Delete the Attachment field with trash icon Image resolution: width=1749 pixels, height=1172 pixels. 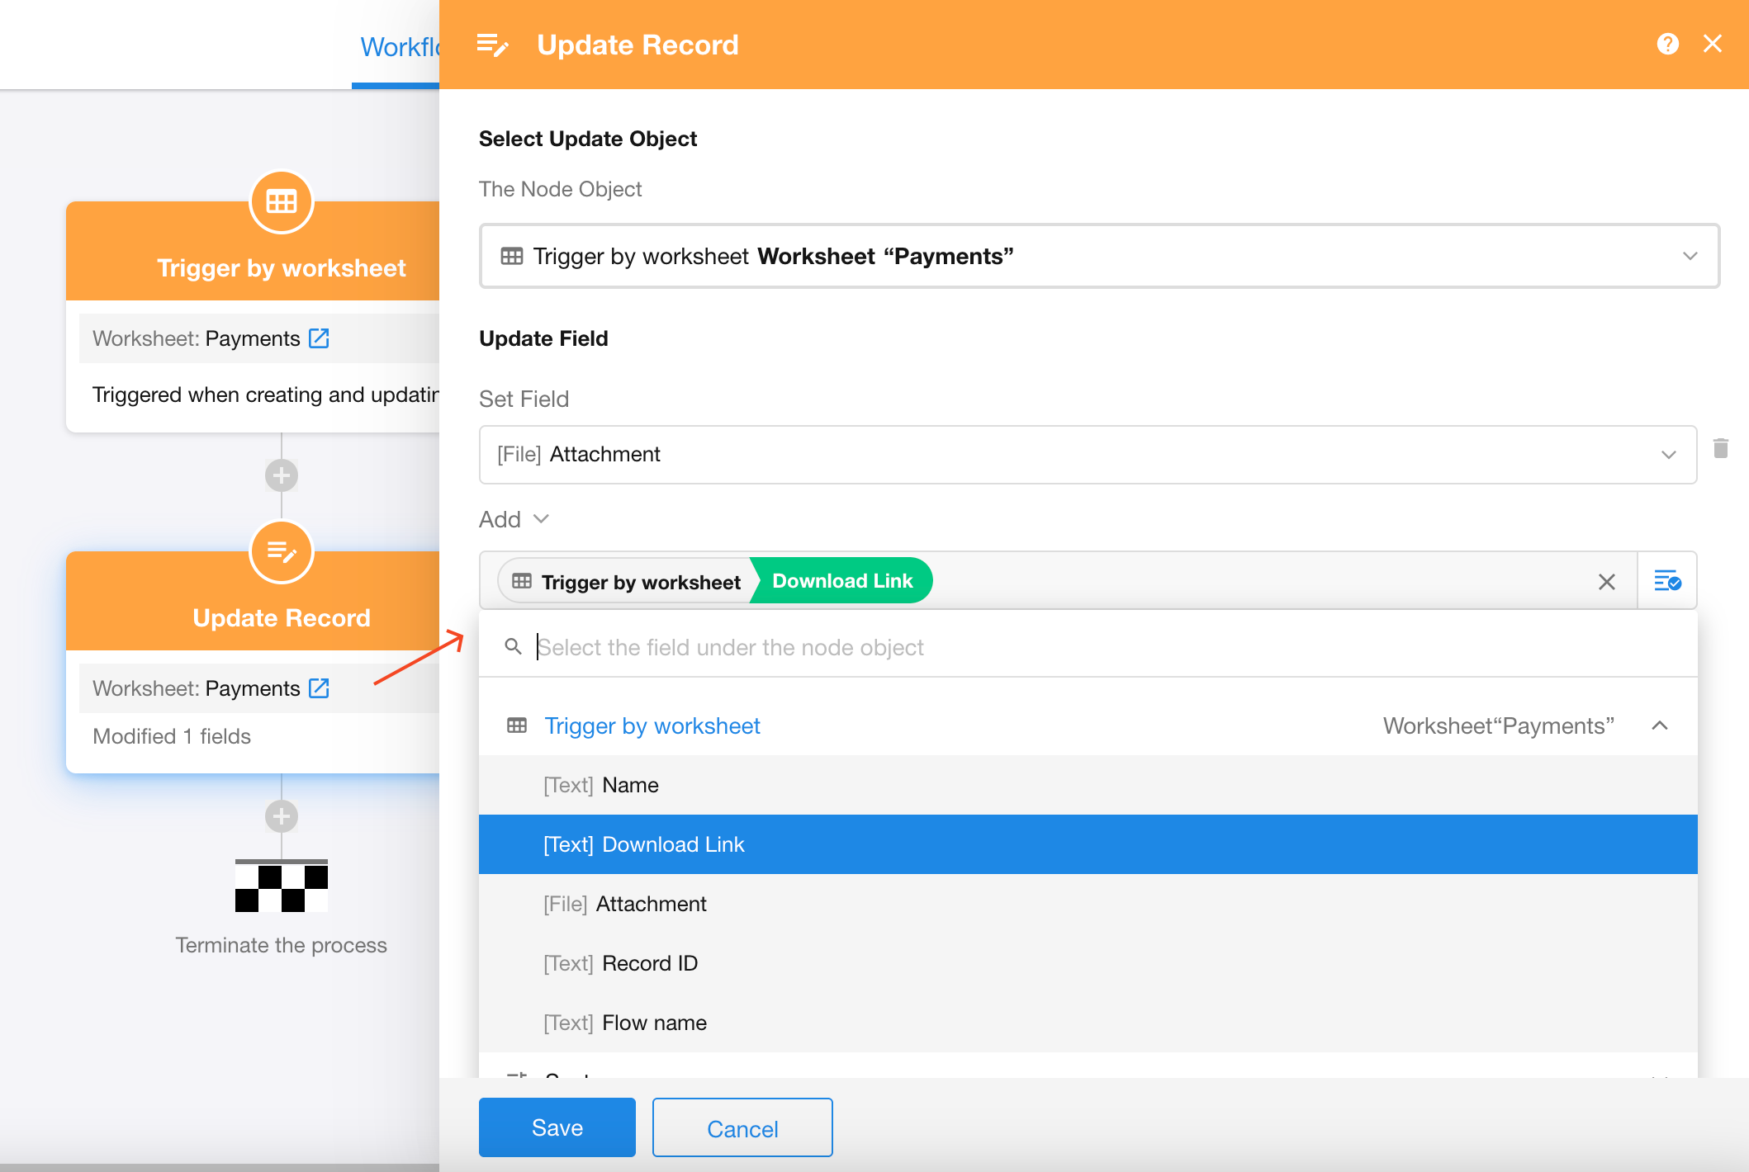click(1720, 448)
